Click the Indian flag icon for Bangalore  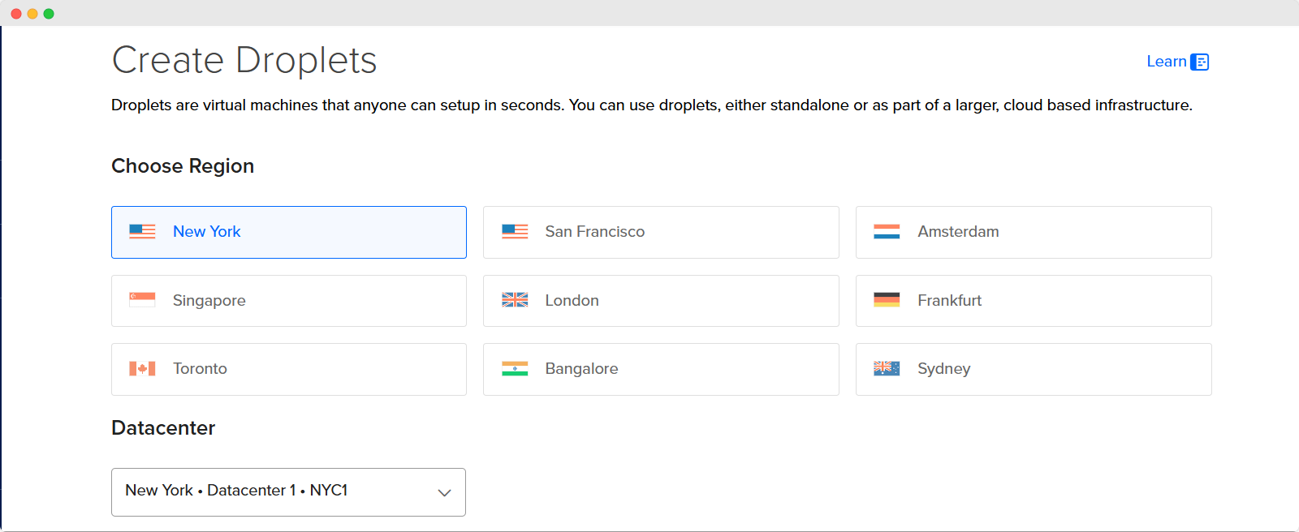(515, 369)
